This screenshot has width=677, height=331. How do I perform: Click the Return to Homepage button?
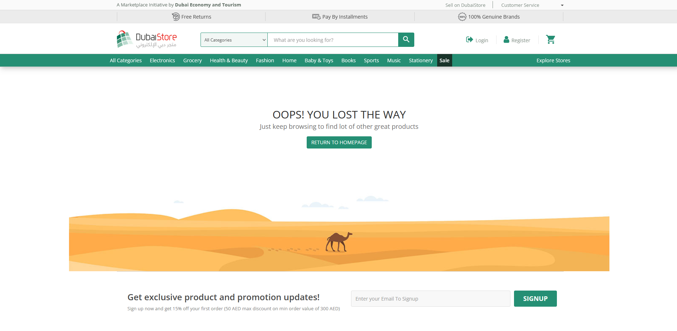pyautogui.click(x=339, y=142)
